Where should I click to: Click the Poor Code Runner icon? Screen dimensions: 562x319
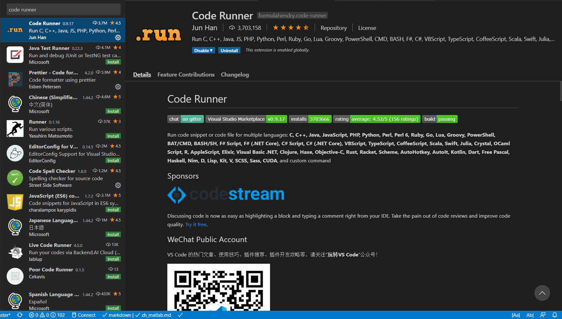click(15, 276)
